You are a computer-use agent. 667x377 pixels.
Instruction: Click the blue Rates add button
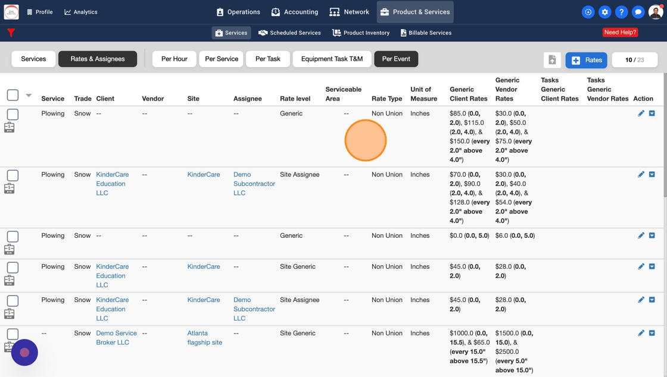coord(586,60)
